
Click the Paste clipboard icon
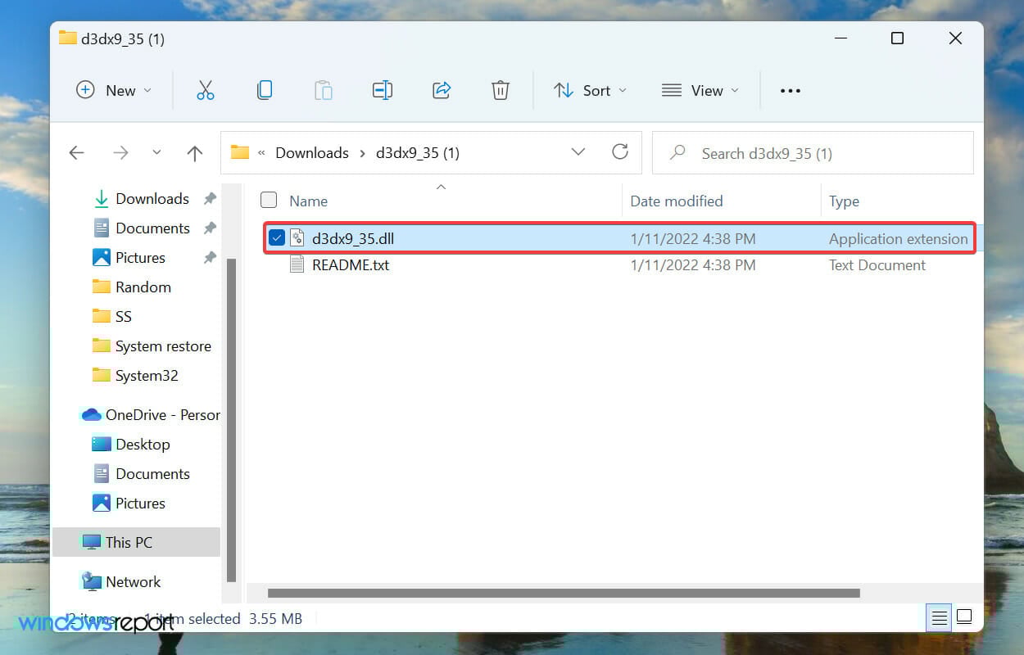point(324,90)
